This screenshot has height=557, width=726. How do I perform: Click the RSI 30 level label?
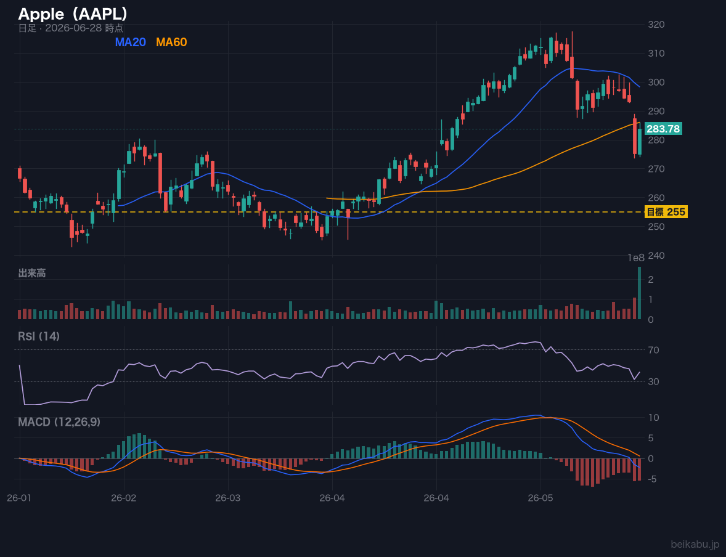[x=654, y=381]
